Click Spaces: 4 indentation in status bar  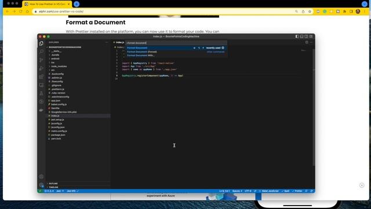[237, 191]
